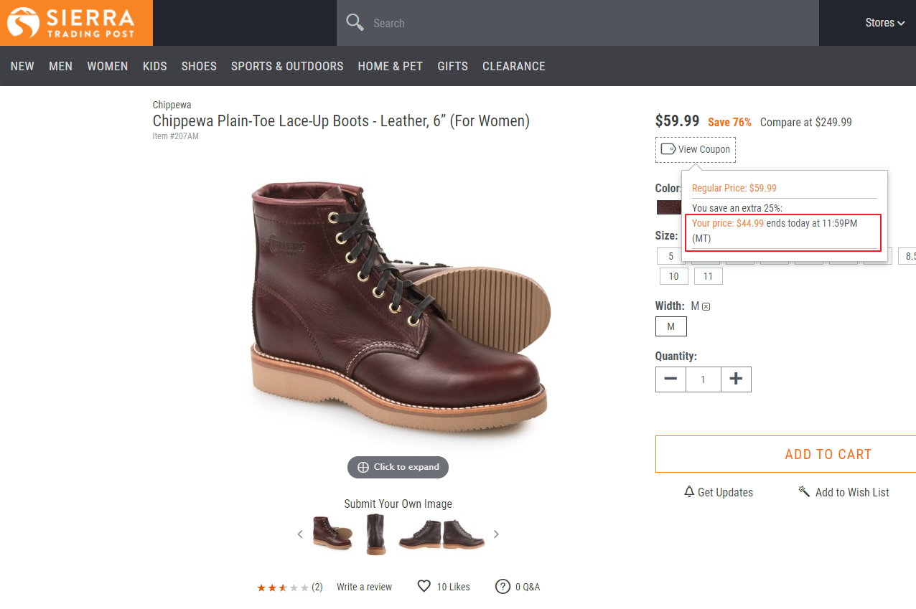Click the Write a review link
916x609 pixels.
click(x=364, y=587)
